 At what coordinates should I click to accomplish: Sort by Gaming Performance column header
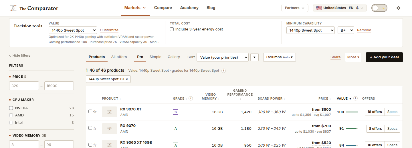click(x=240, y=94)
